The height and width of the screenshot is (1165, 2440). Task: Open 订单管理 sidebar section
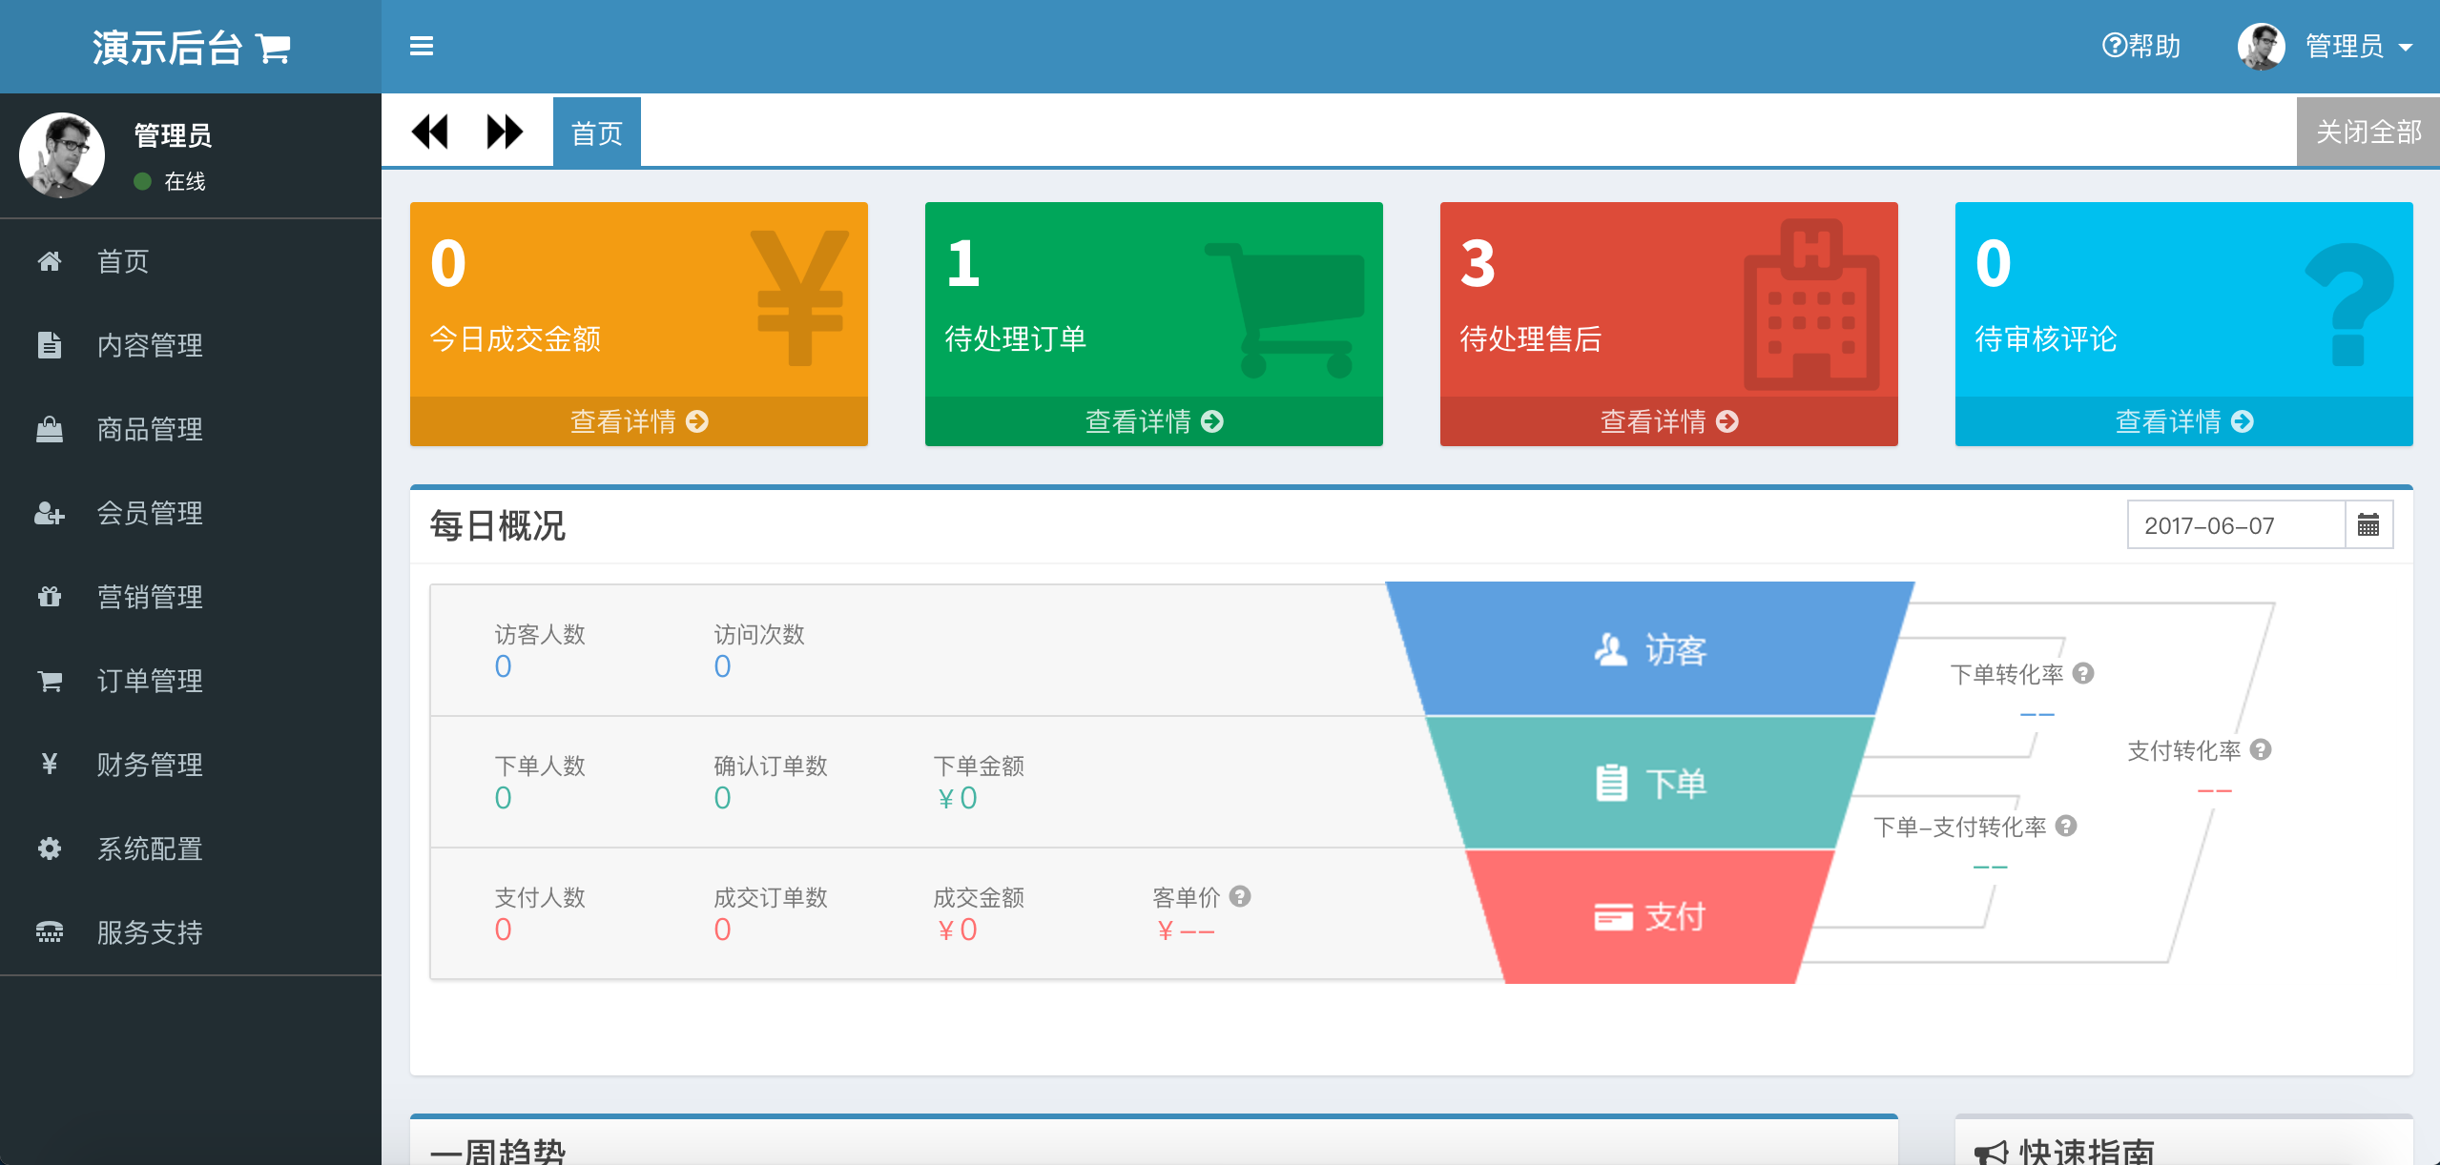pos(150,681)
